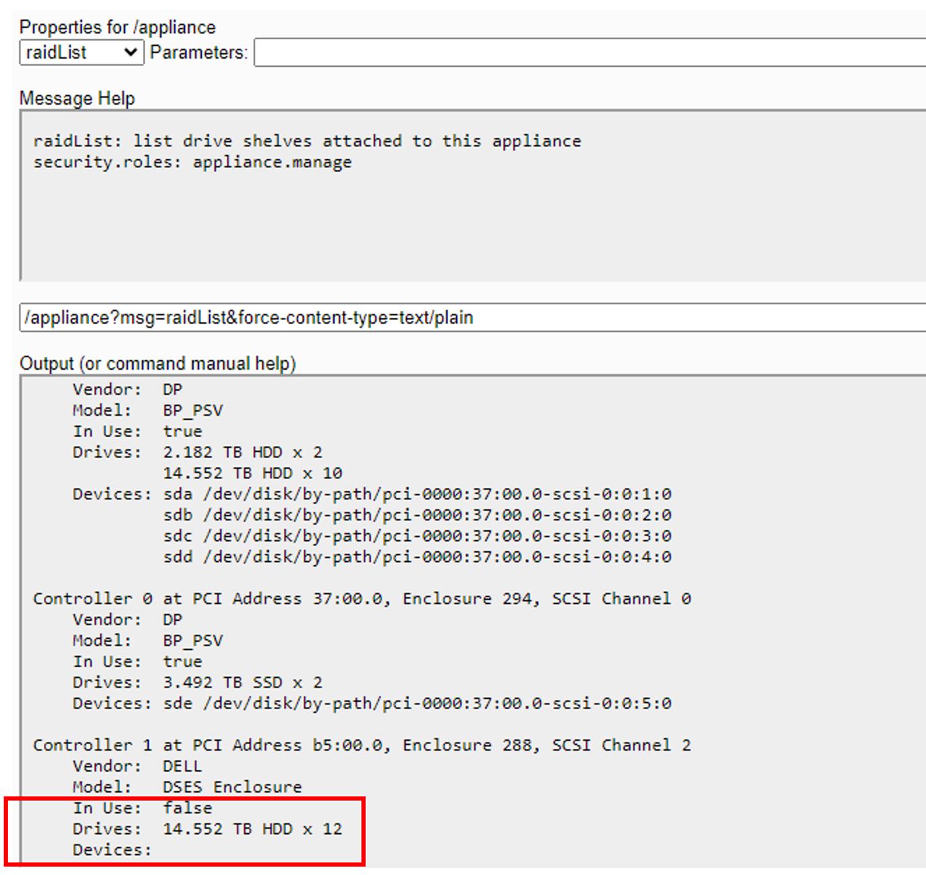Viewport: 926px width, 875px height.
Task: Select the sda device path line
Action: (x=416, y=494)
